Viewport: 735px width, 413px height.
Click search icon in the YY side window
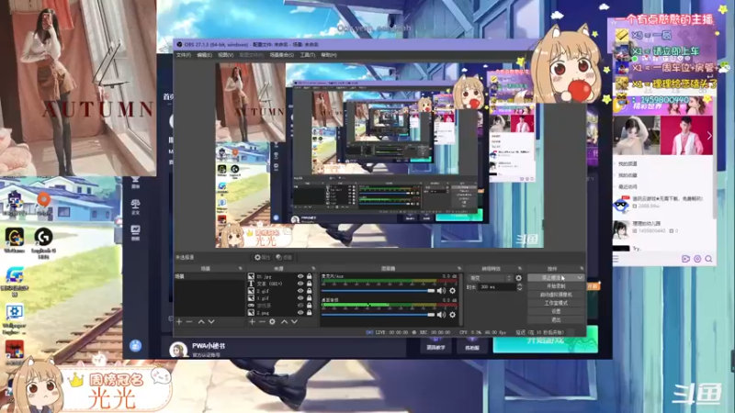[708, 259]
